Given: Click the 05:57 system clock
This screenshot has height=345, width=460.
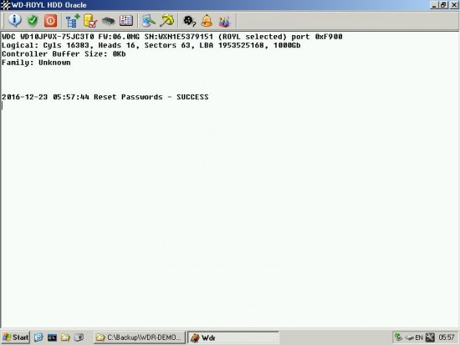Looking at the screenshot, I should click(x=447, y=337).
